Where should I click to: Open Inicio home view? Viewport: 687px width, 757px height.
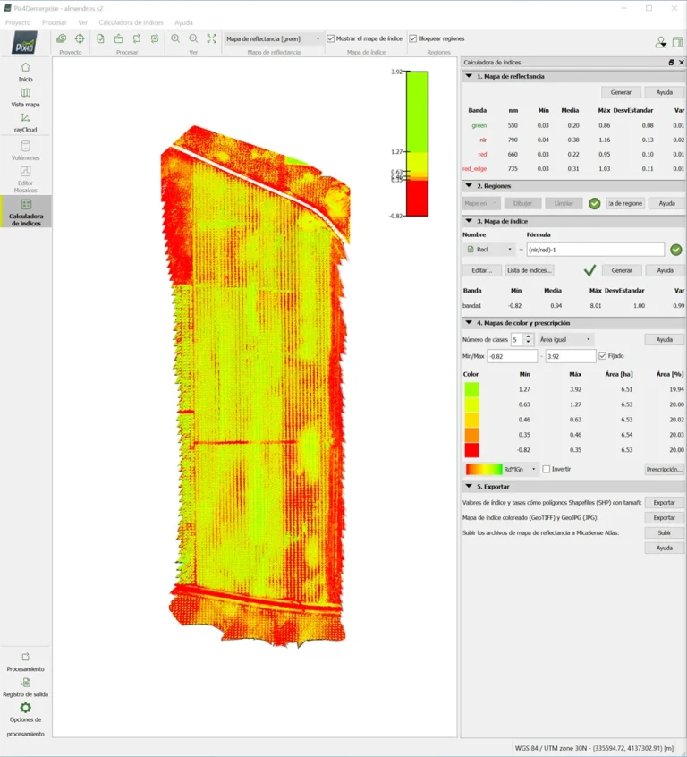click(x=26, y=72)
